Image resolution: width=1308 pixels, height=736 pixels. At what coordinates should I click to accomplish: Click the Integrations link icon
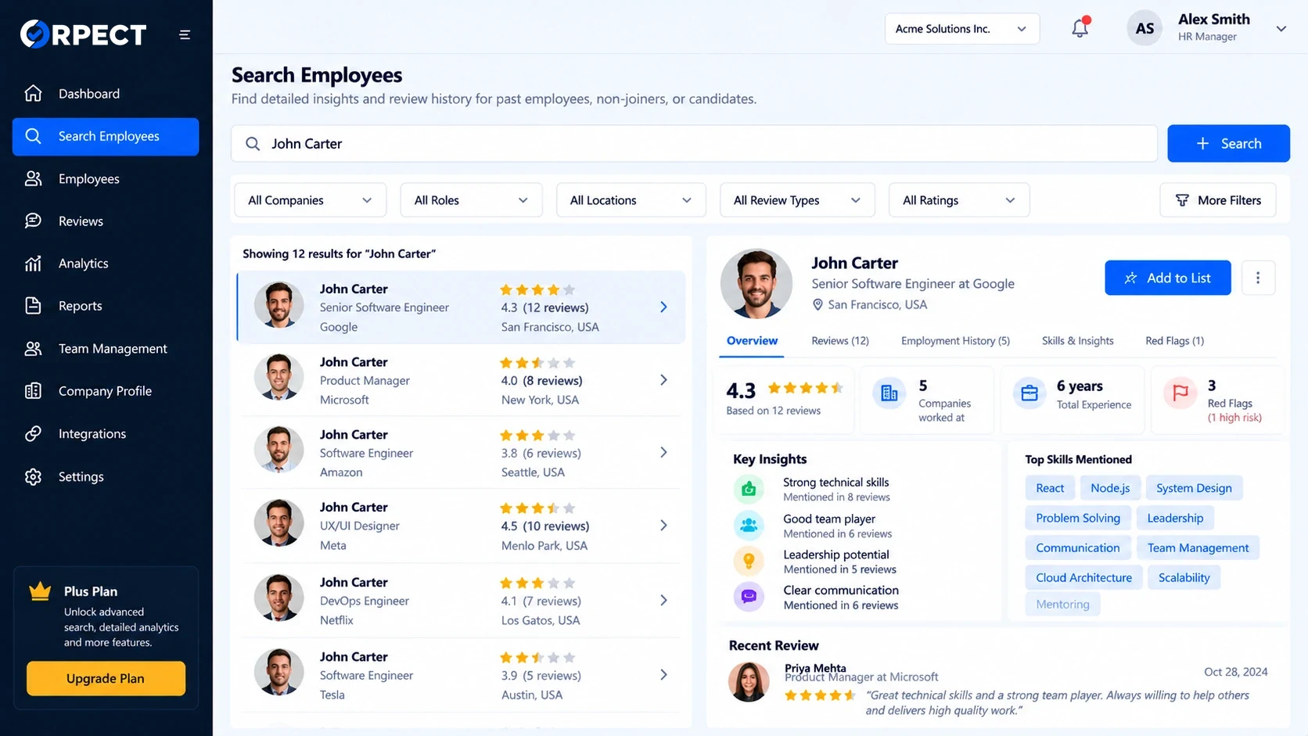(x=33, y=433)
